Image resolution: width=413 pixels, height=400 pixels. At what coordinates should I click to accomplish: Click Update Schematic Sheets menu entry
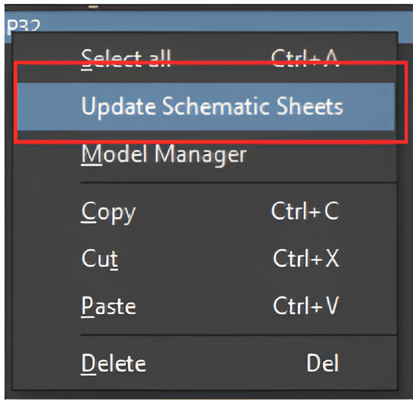212,106
